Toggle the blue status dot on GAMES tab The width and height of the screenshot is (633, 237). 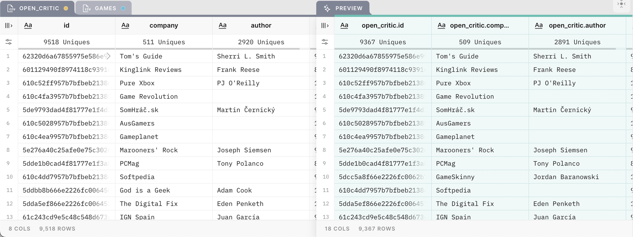tap(123, 8)
